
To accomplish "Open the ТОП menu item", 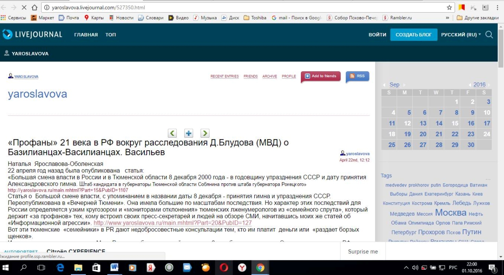I will [111, 35].
